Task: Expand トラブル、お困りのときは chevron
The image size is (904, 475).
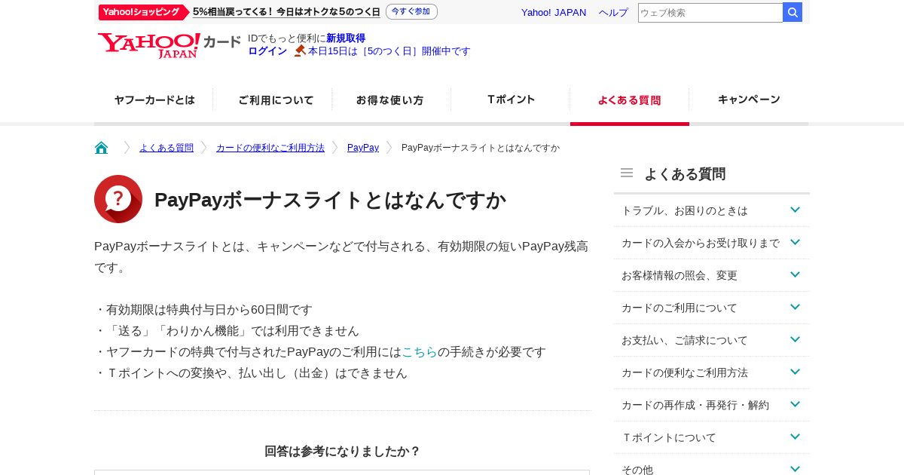Action: [x=795, y=210]
